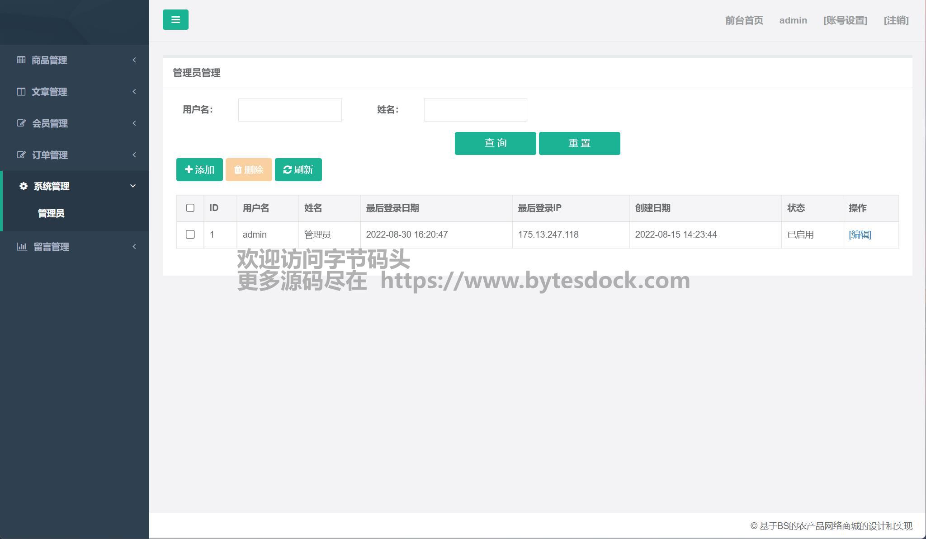Expand the 商品管理 menu chevron
The height and width of the screenshot is (539, 926).
tap(134, 60)
